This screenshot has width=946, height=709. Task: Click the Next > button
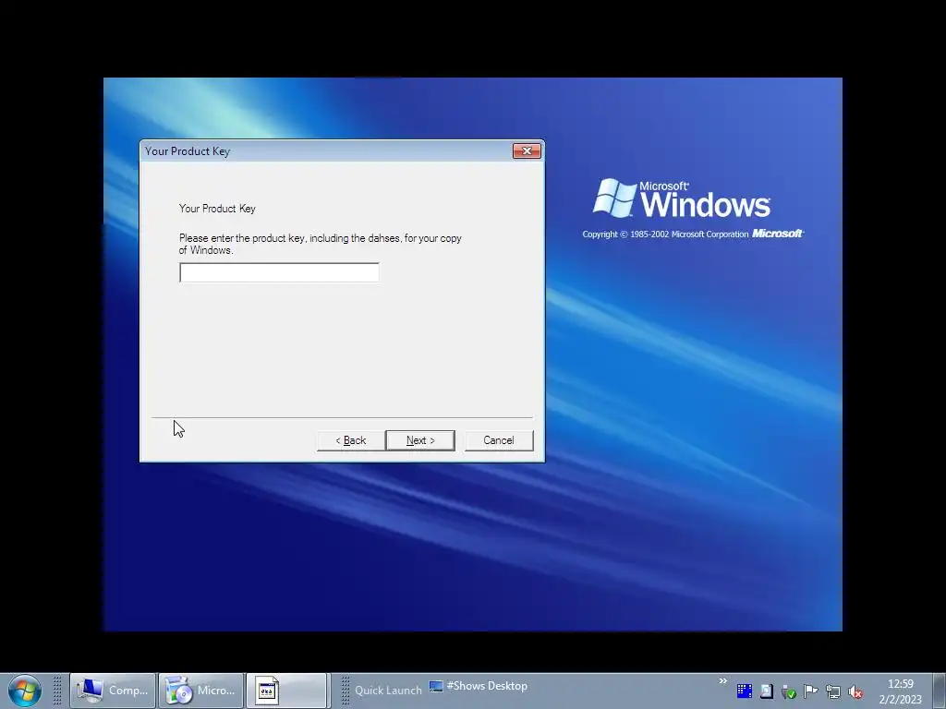pos(420,440)
